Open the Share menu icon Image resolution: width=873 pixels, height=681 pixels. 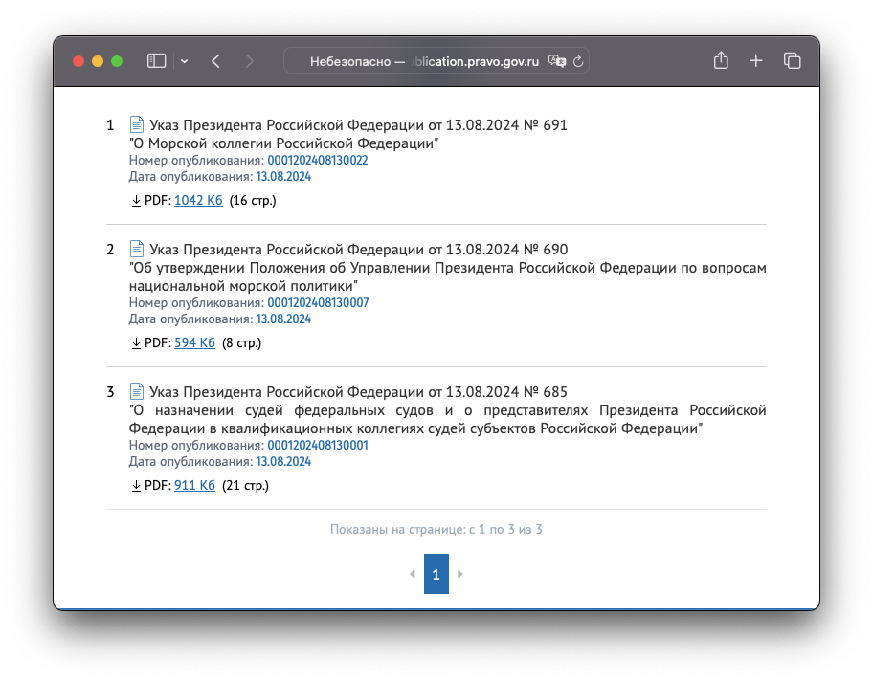click(721, 61)
